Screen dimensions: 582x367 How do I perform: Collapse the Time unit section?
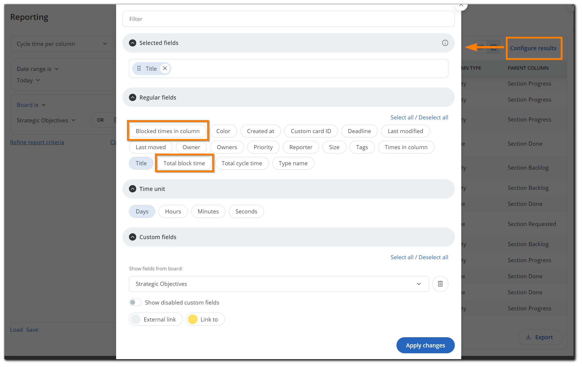coord(132,189)
